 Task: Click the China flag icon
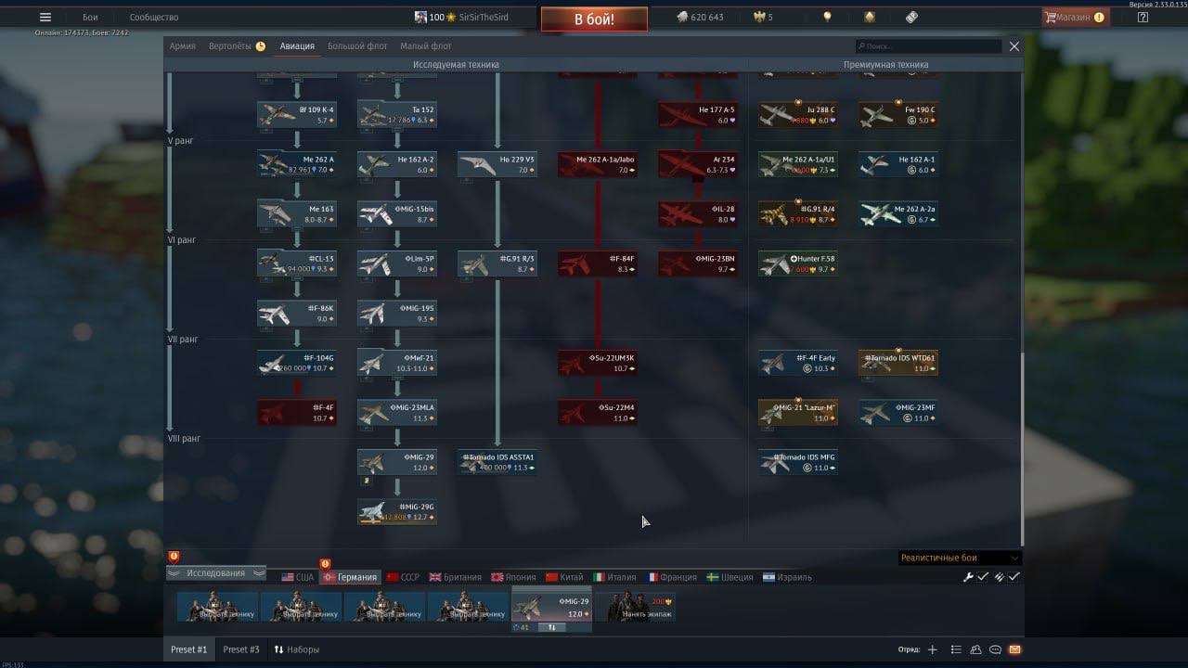[551, 577]
